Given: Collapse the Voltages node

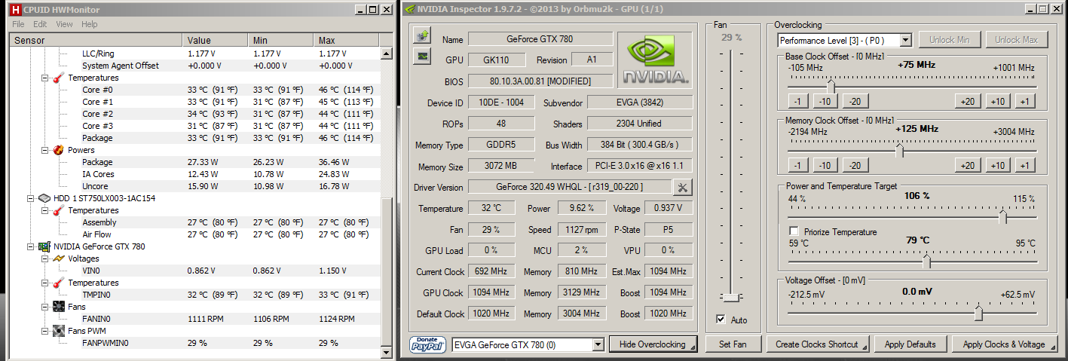Looking at the screenshot, I should pyautogui.click(x=44, y=259).
